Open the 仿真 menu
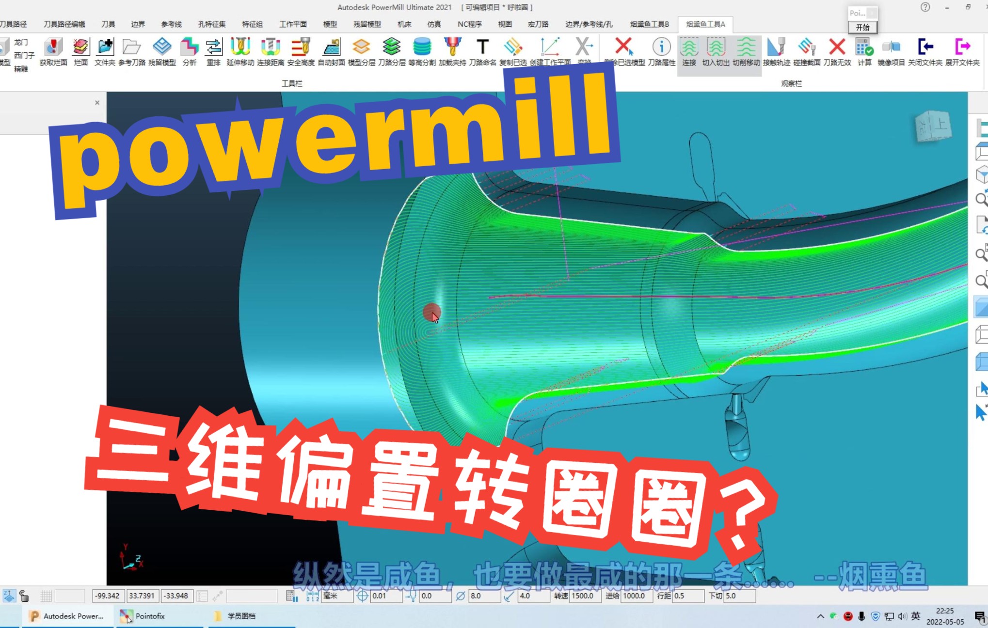 tap(434, 24)
